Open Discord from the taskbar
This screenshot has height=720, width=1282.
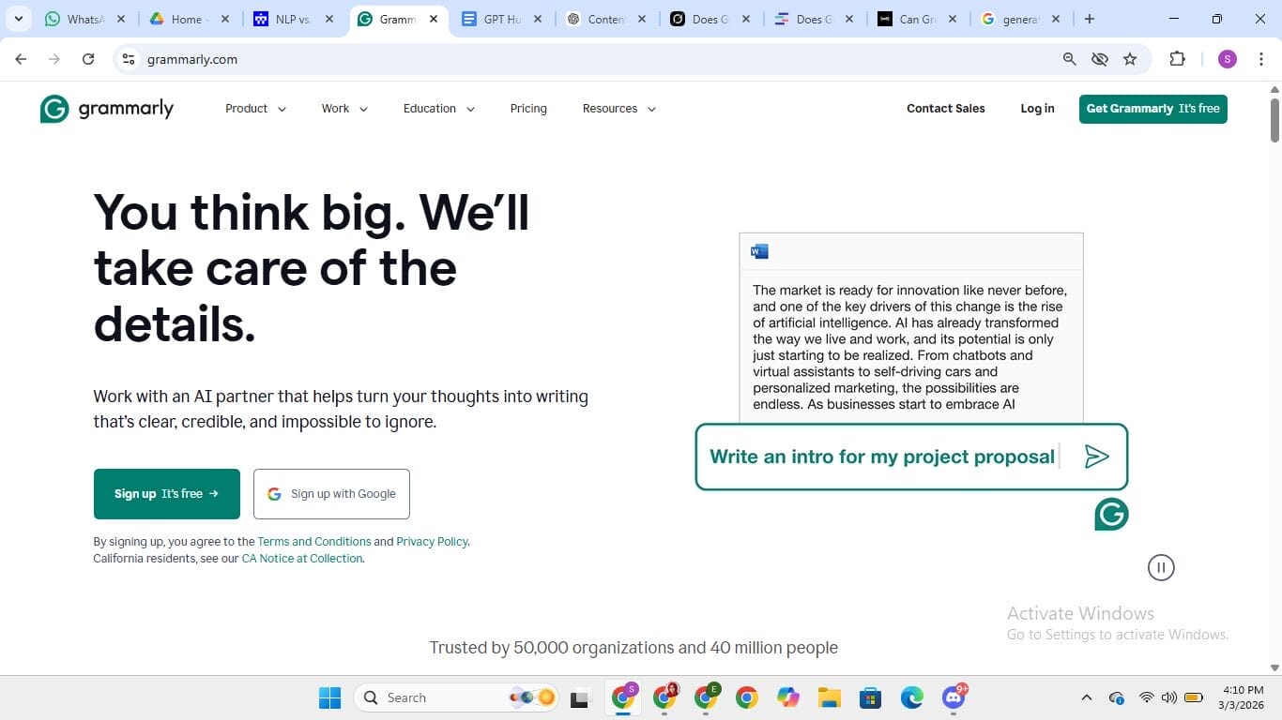point(954,697)
